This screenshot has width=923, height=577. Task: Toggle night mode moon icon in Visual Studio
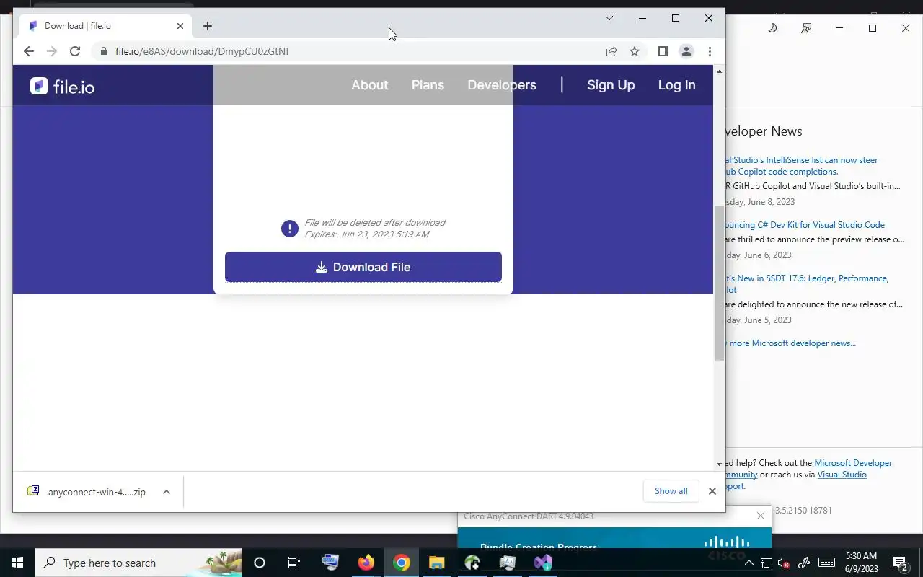tap(772, 28)
